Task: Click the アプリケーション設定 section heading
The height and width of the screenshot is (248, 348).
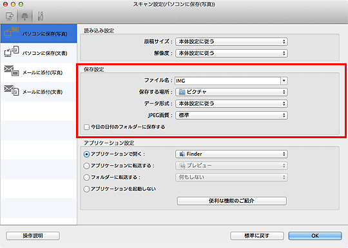Action: 109,143
